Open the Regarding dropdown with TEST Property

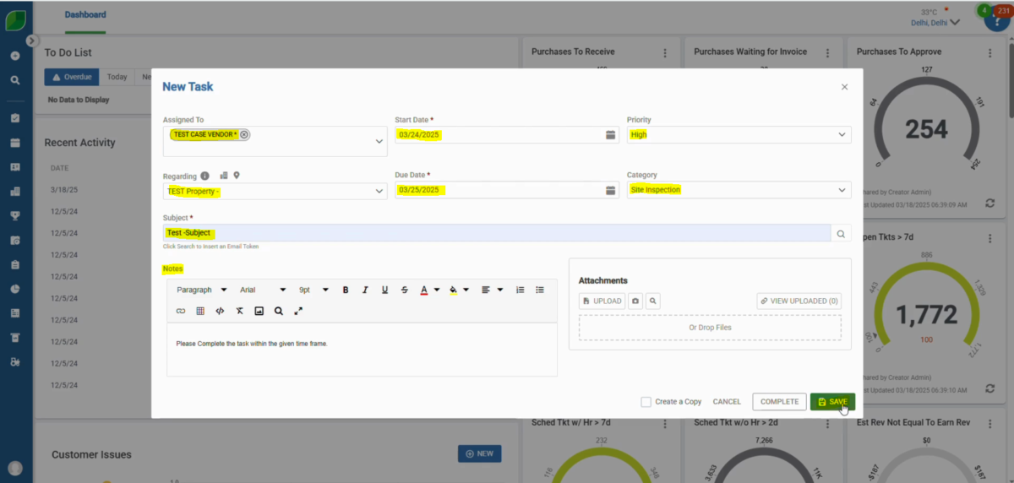pyautogui.click(x=275, y=191)
